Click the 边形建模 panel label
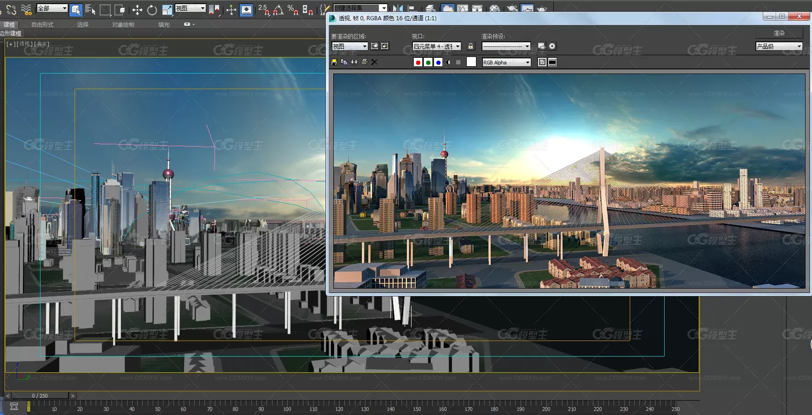Image resolution: width=812 pixels, height=415 pixels. 11,34
